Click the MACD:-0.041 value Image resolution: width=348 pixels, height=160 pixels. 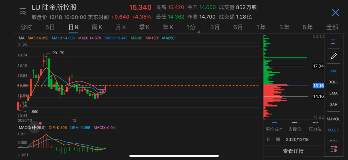(105, 128)
